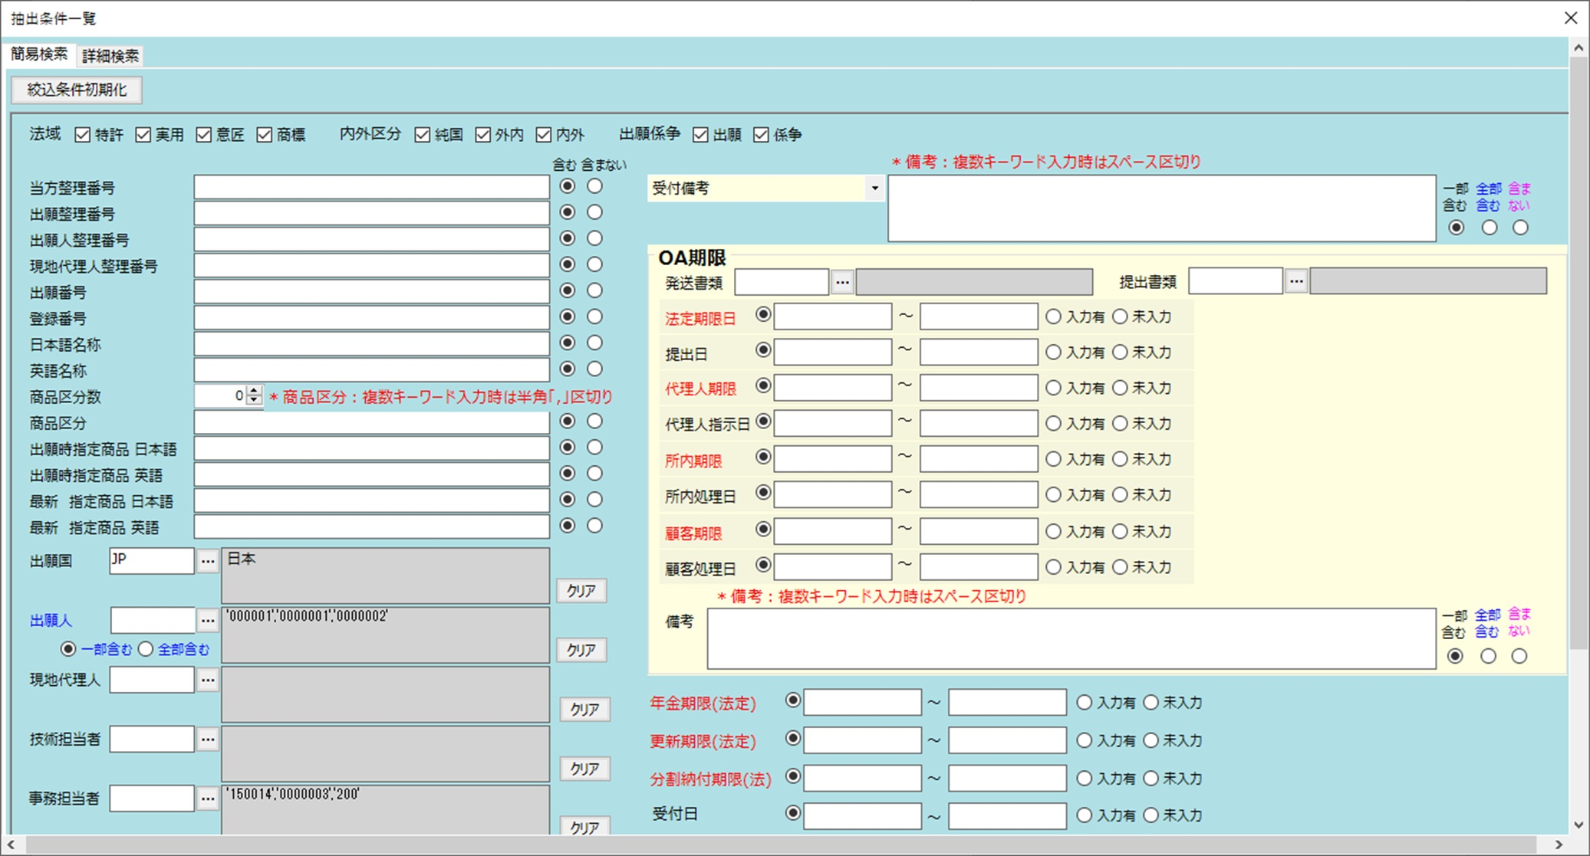This screenshot has height=856, width=1590.
Task: Choose 一部含む for 出願人
Action: tap(68, 649)
